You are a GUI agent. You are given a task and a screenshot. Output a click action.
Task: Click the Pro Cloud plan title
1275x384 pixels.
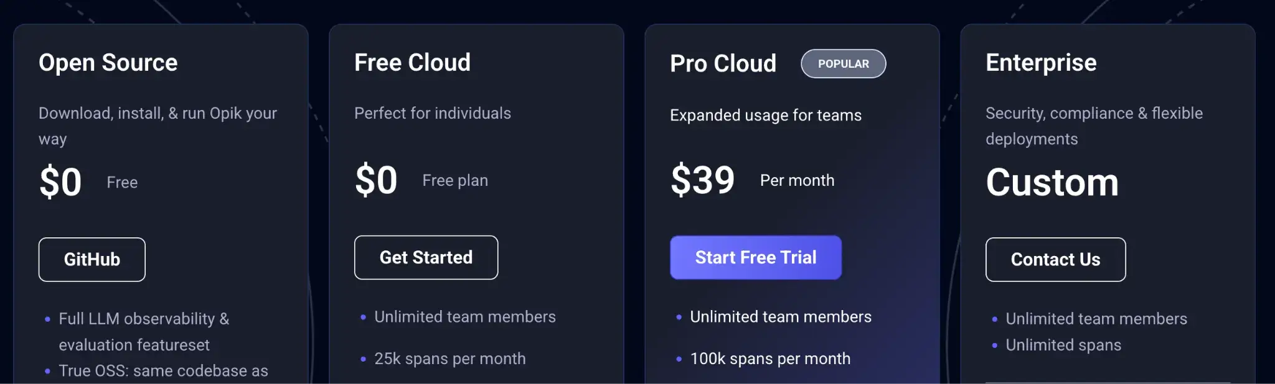pyautogui.click(x=723, y=63)
